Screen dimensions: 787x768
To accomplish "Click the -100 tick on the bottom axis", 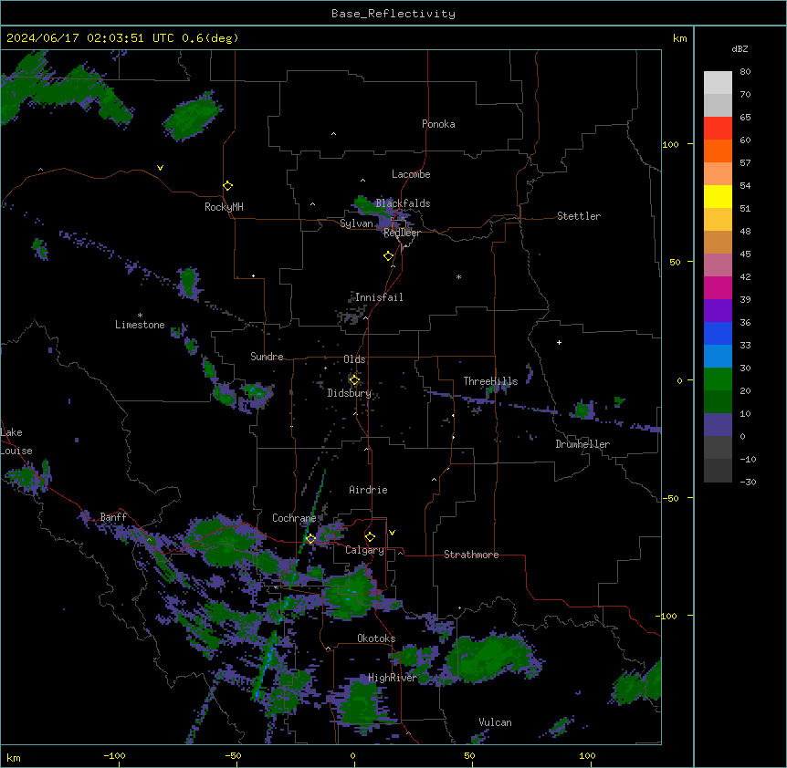I will [114, 755].
